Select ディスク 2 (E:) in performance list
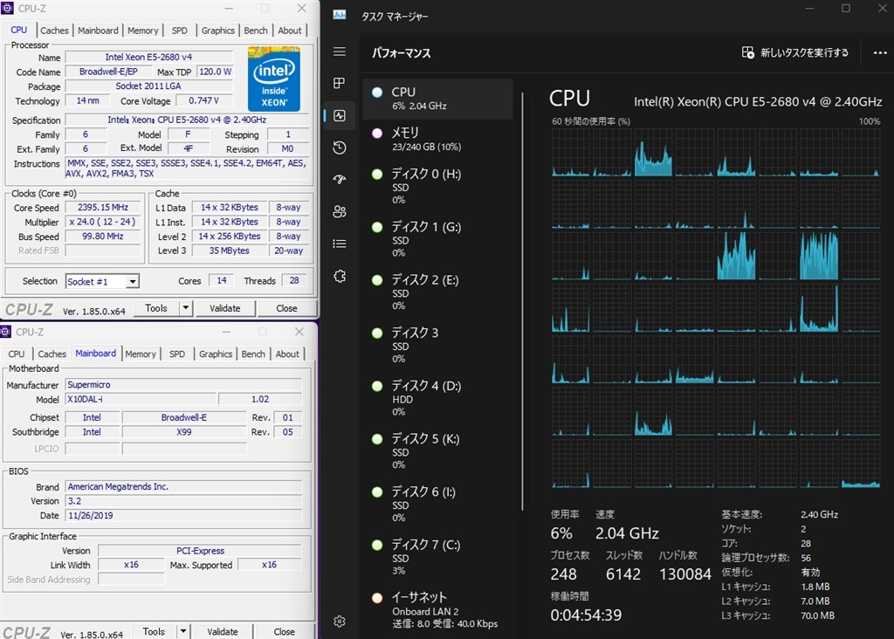This screenshot has width=894, height=639. pos(437,292)
